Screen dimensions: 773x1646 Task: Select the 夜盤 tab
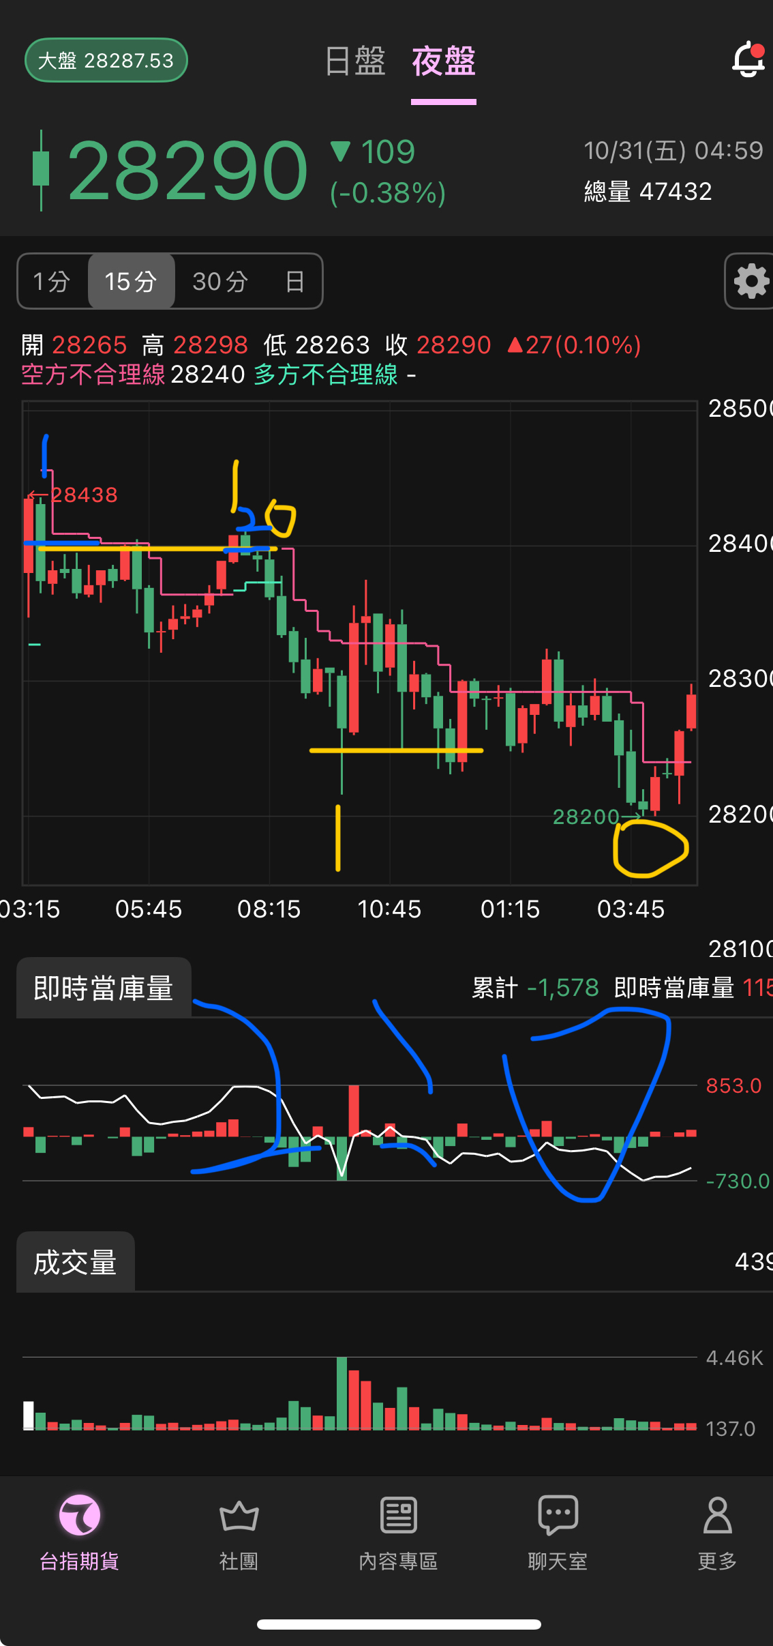tap(444, 61)
